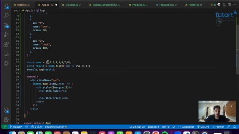Open the Tabnine icon in activity bar
This screenshot has height=134, width=239.
(x=6, y=63)
